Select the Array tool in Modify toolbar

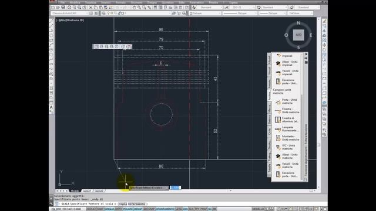324,40
